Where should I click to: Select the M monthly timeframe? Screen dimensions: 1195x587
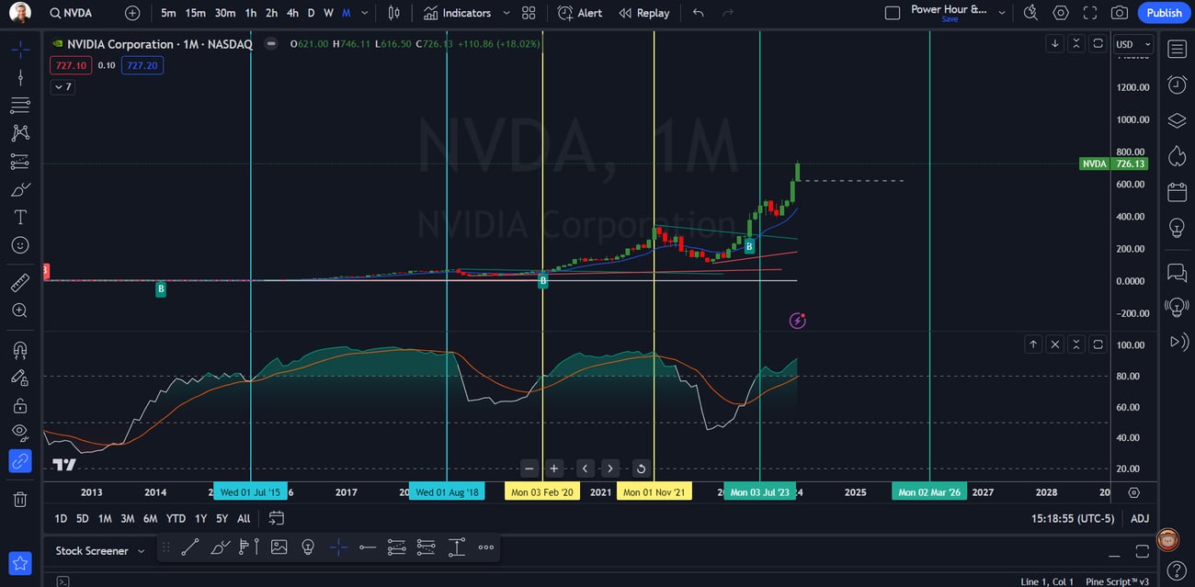(x=346, y=13)
